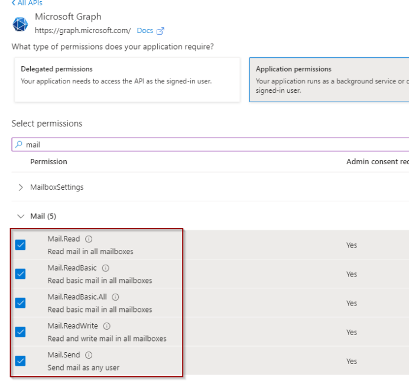
Task: Uncheck the Mail.ReadBasic permission checkbox
Action: click(x=20, y=274)
